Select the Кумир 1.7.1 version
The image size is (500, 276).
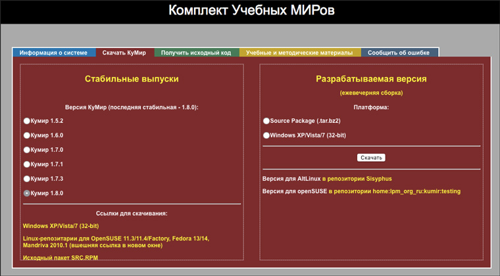(27, 164)
